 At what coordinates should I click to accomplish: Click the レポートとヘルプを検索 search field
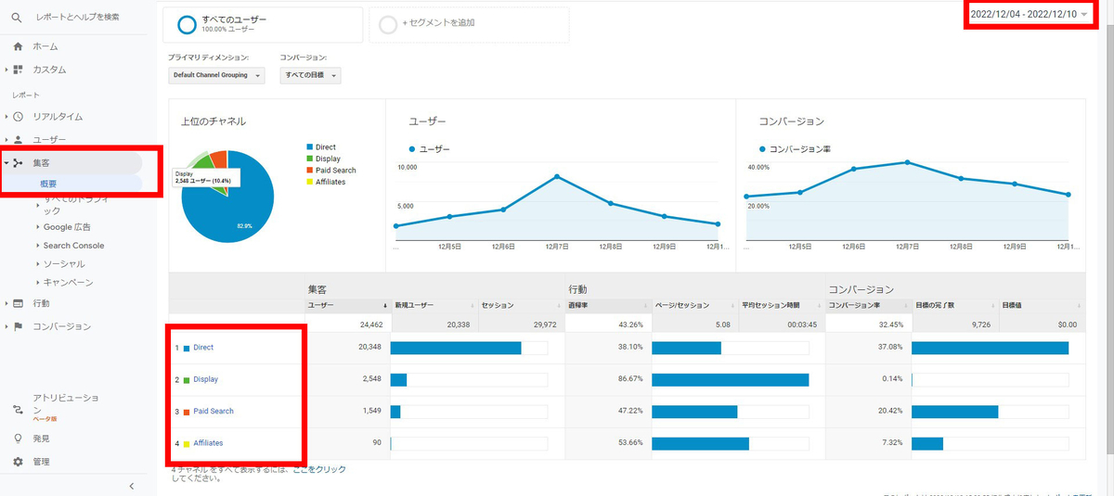[77, 18]
